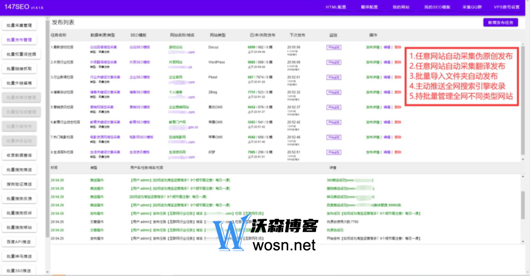
Task: Open 收录数据查询 in the sidebar
Action: point(19,155)
